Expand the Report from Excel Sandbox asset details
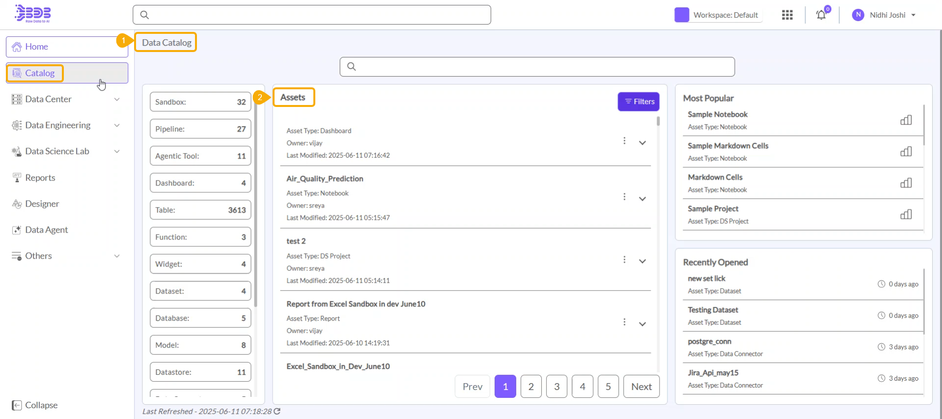This screenshot has height=419, width=942. click(642, 324)
